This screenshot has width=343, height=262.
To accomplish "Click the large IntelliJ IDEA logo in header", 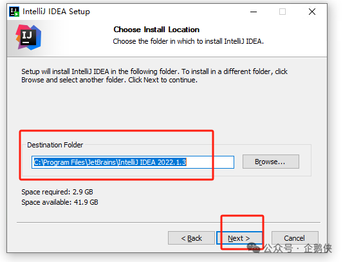I will click(28, 37).
